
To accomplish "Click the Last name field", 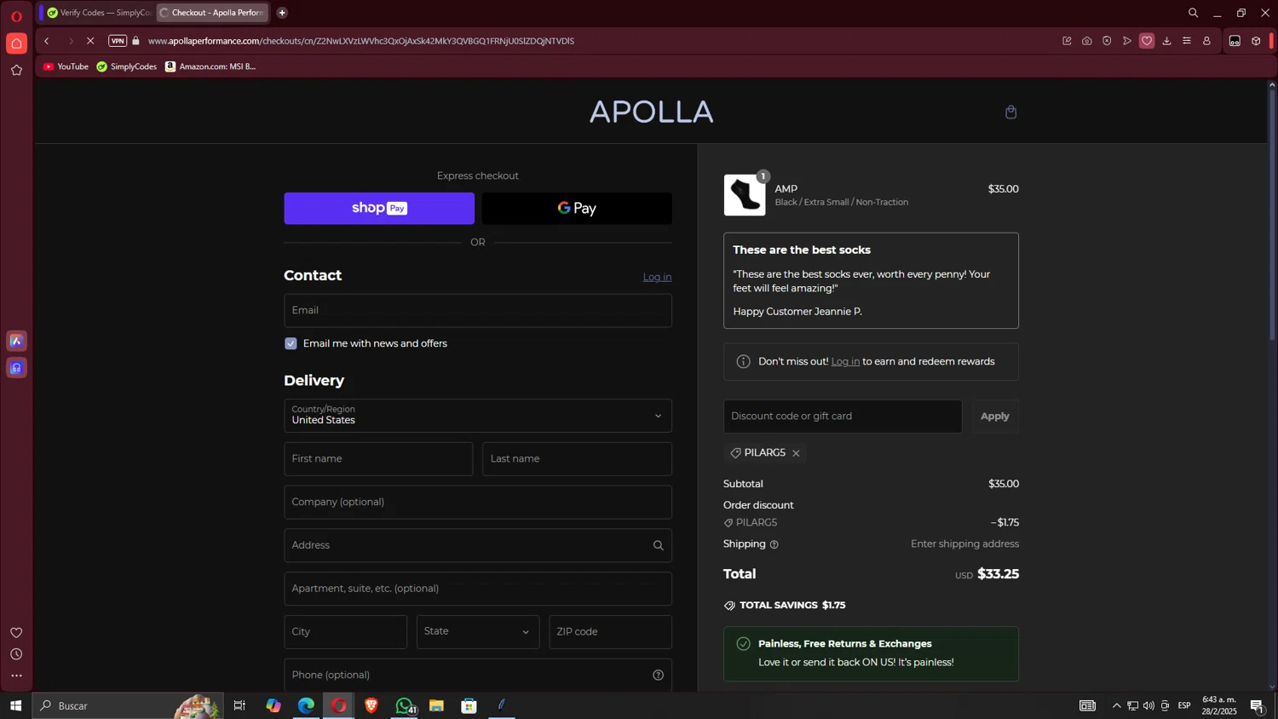I will click(577, 459).
